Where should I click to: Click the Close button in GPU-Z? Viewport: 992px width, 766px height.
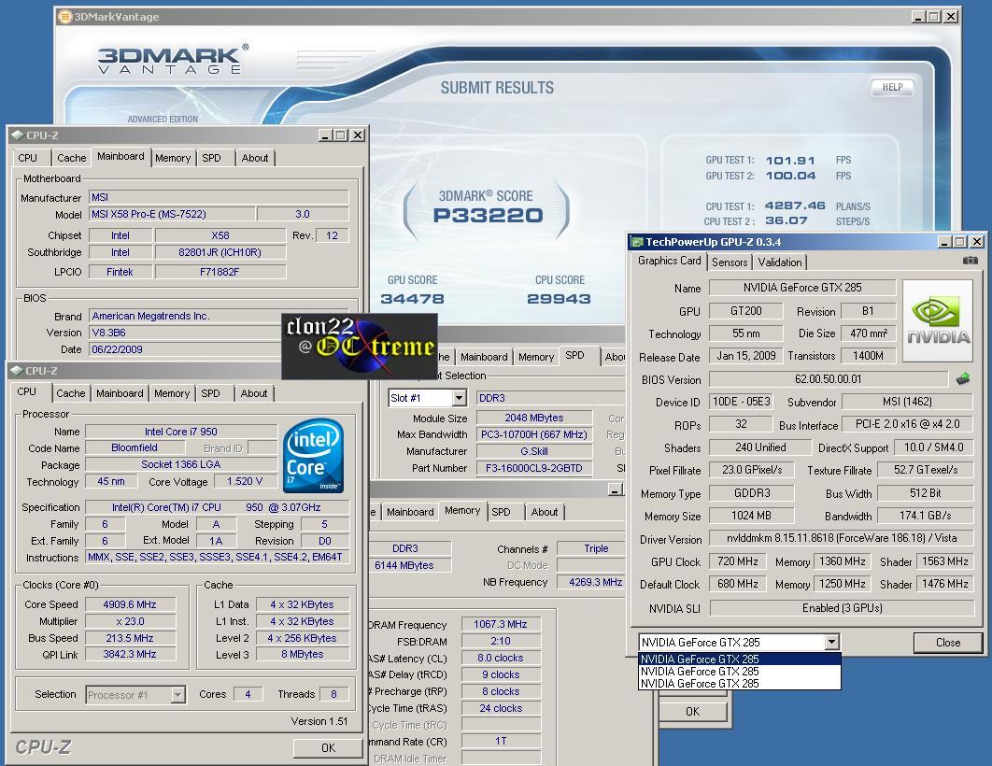pos(948,643)
